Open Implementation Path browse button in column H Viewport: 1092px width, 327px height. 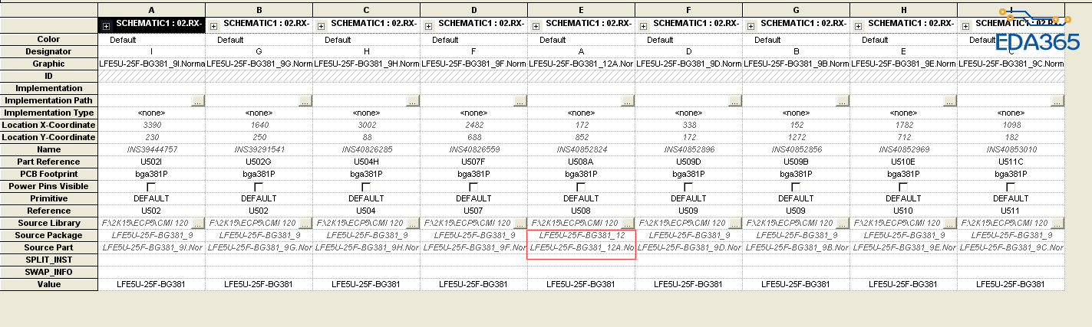[950, 100]
